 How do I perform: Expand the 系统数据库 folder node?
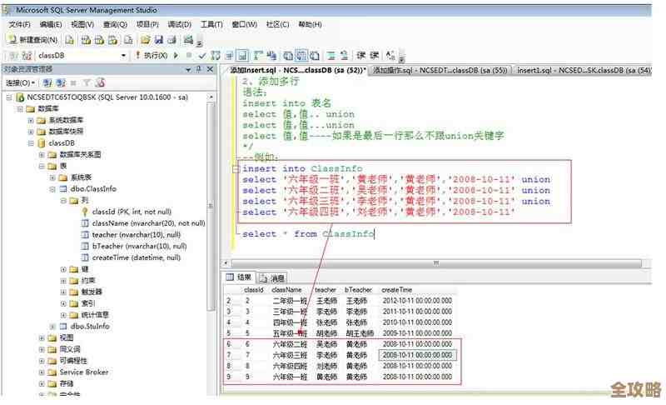coord(31,120)
